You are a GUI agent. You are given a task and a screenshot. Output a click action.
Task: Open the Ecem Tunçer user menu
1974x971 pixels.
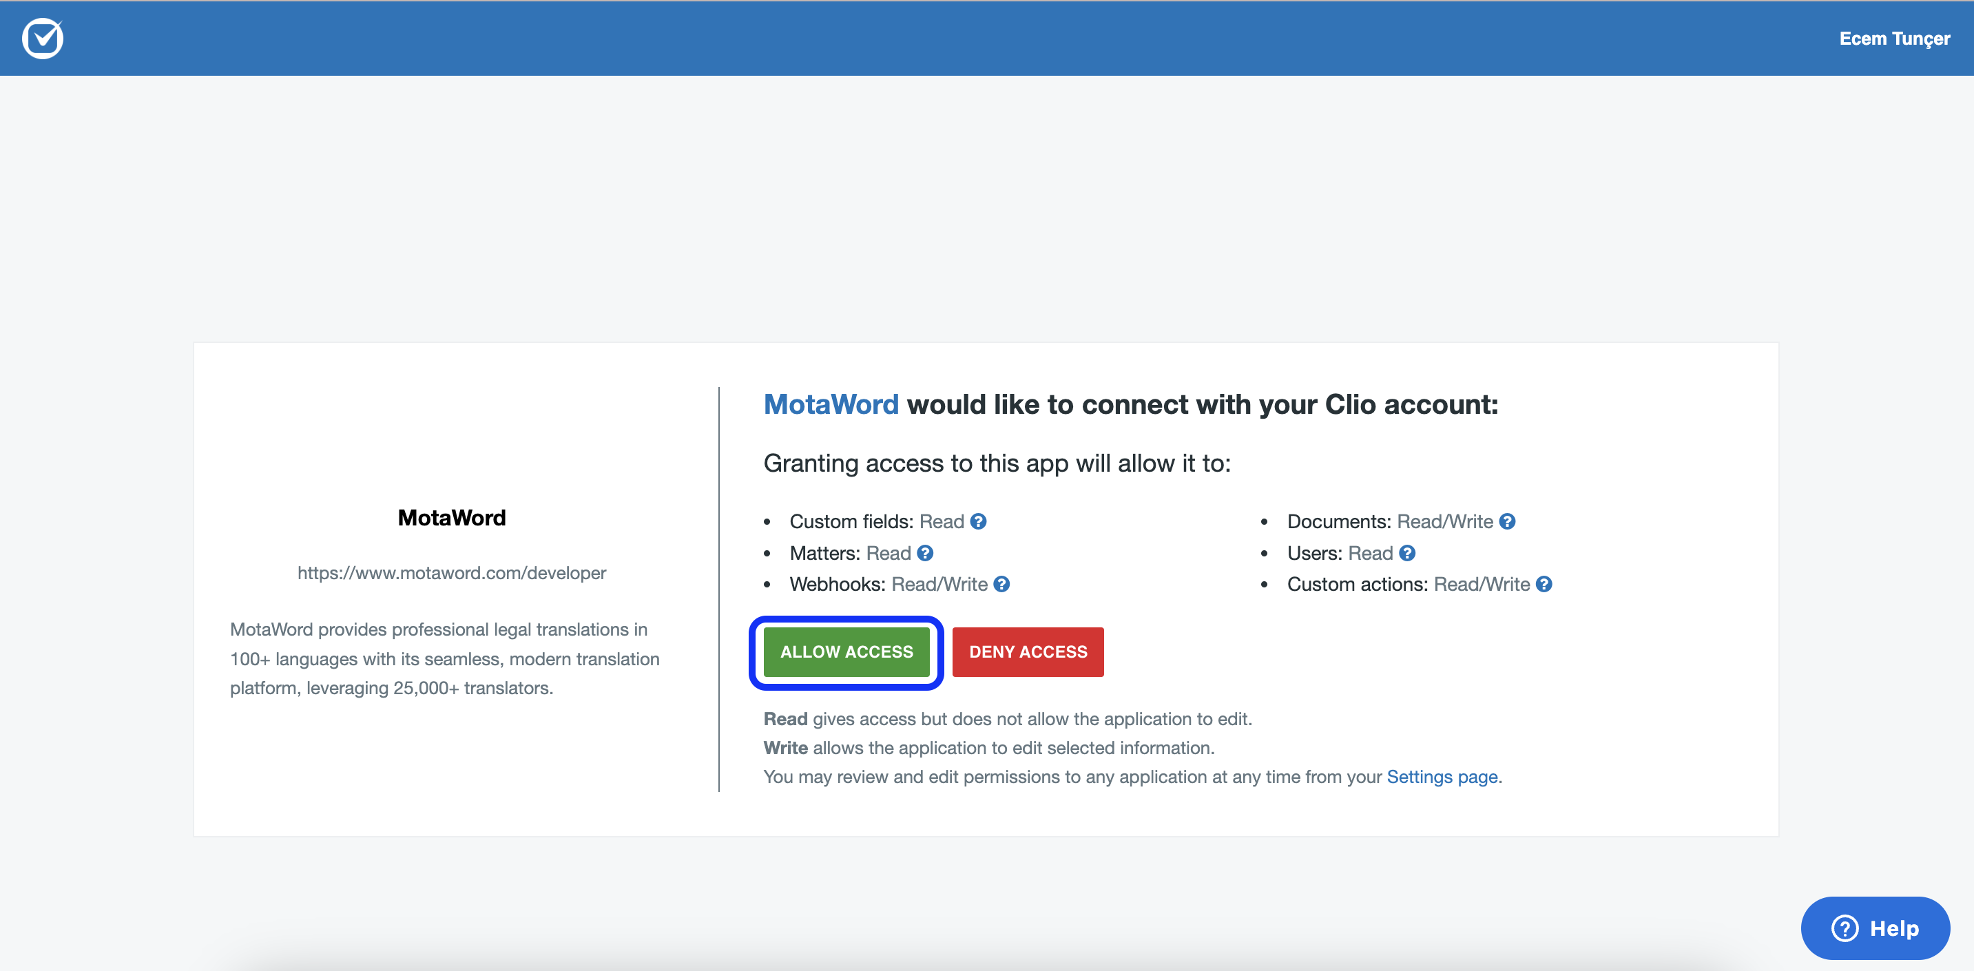[1893, 39]
